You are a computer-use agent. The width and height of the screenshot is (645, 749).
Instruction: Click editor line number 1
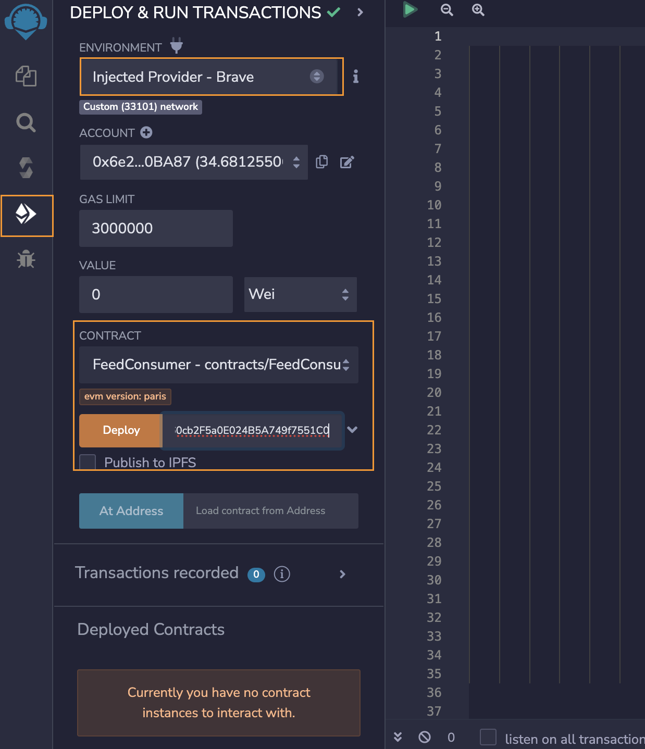tap(438, 36)
